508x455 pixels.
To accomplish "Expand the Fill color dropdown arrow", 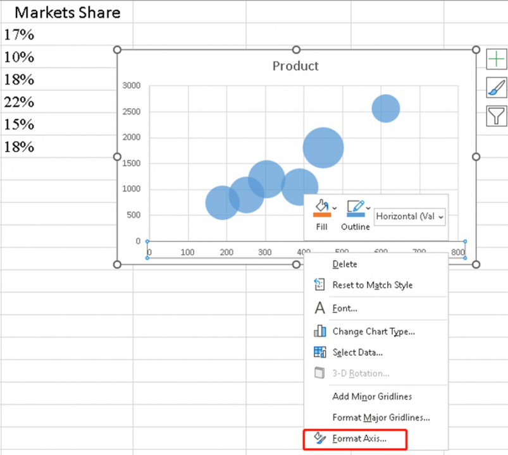I will 335,208.
